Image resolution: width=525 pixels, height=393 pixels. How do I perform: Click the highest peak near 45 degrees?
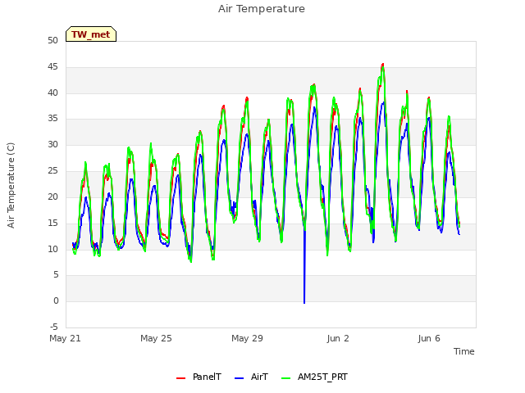tap(383, 65)
